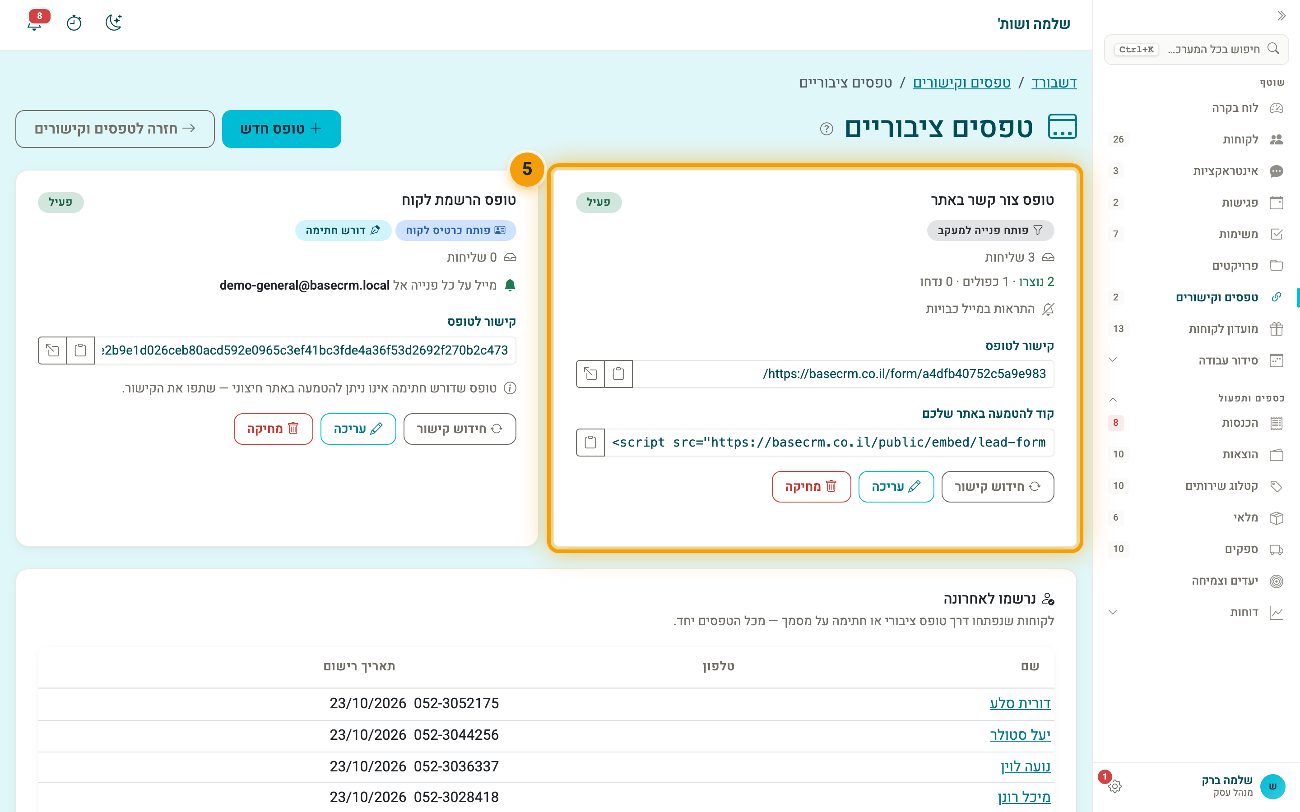The image size is (1300, 812).
Task: Focus the system search field
Action: 1196,50
